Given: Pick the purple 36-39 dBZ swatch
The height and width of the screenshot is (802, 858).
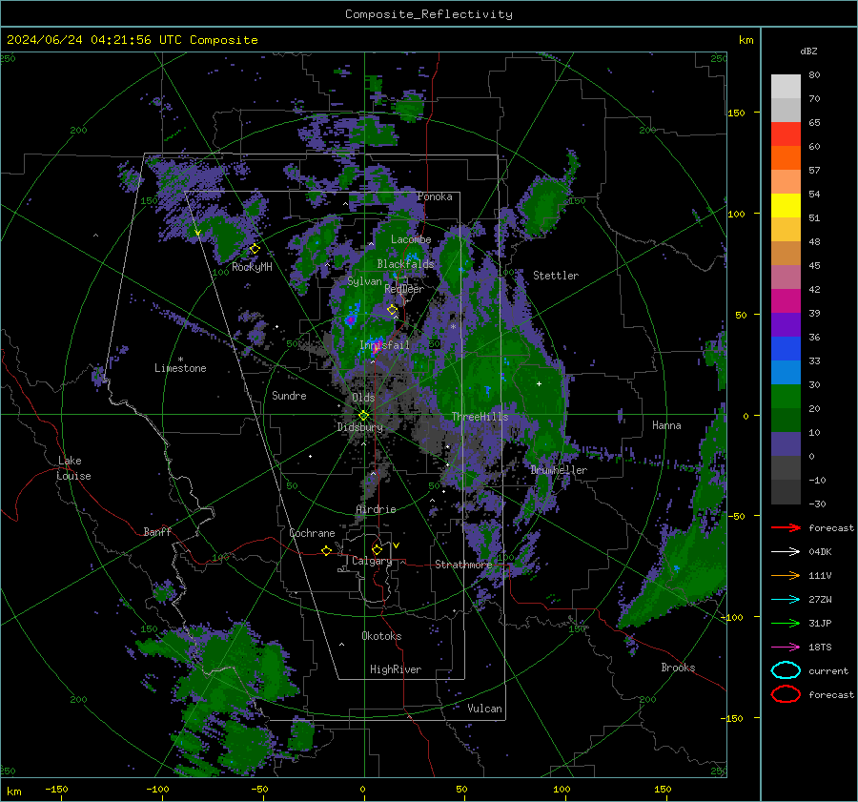Looking at the screenshot, I should pyautogui.click(x=786, y=325).
